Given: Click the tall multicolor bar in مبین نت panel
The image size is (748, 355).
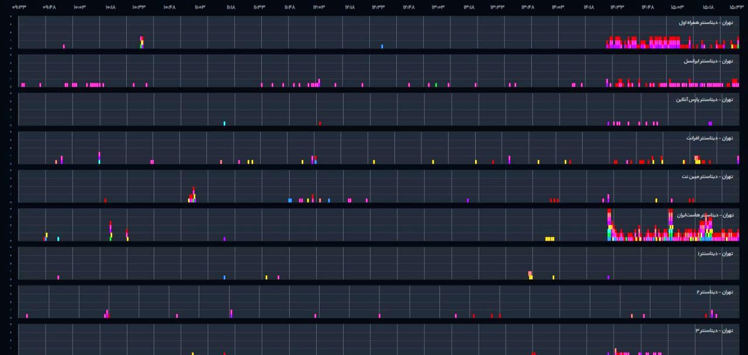Looking at the screenshot, I should (193, 194).
